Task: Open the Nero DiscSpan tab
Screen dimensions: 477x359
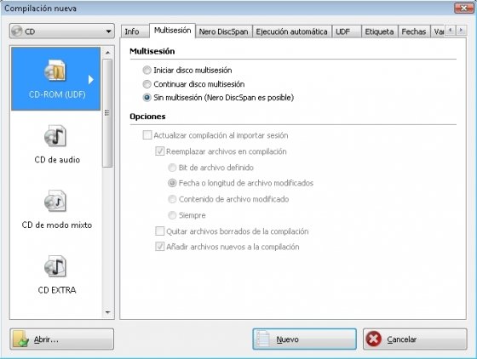Action: 223,31
